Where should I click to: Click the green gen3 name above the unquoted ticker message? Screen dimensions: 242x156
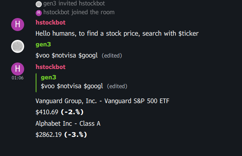(43, 44)
